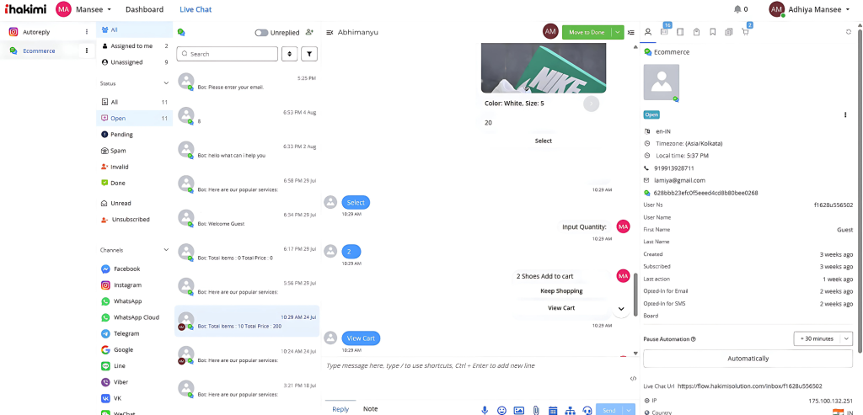Image resolution: width=863 pixels, height=415 pixels.
Task: Click the sub flow diagram icon
Action: [571, 410]
